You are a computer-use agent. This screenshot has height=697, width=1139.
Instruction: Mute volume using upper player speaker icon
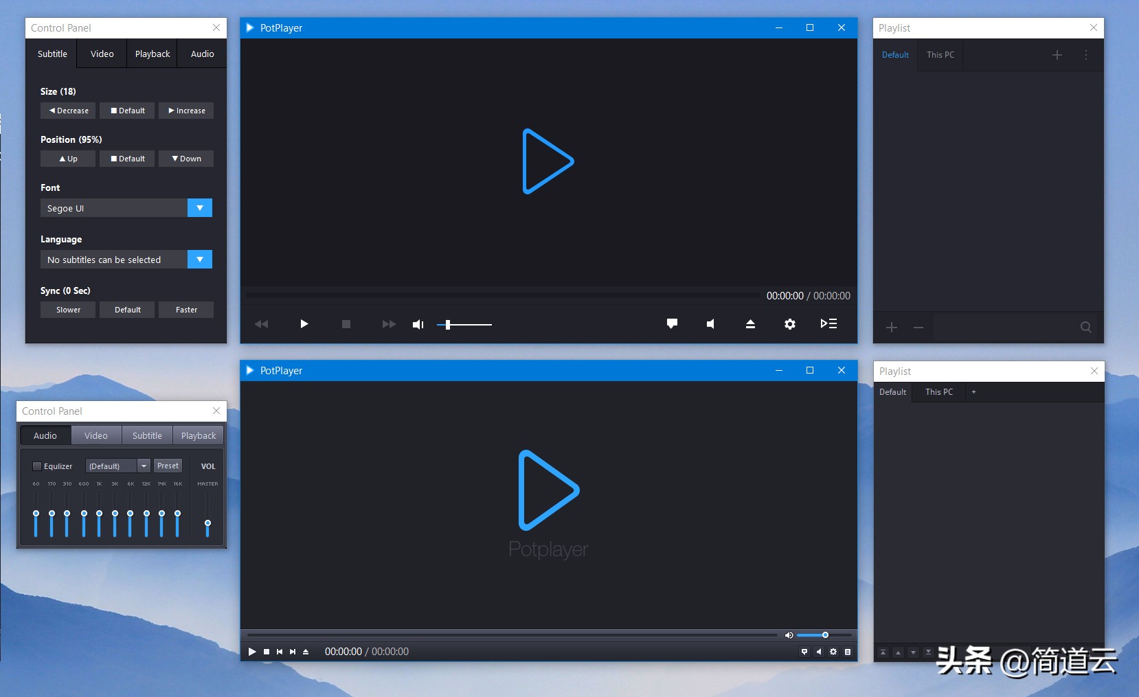418,324
